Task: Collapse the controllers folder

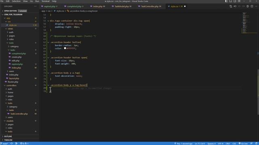Action: (x=19, y=85)
